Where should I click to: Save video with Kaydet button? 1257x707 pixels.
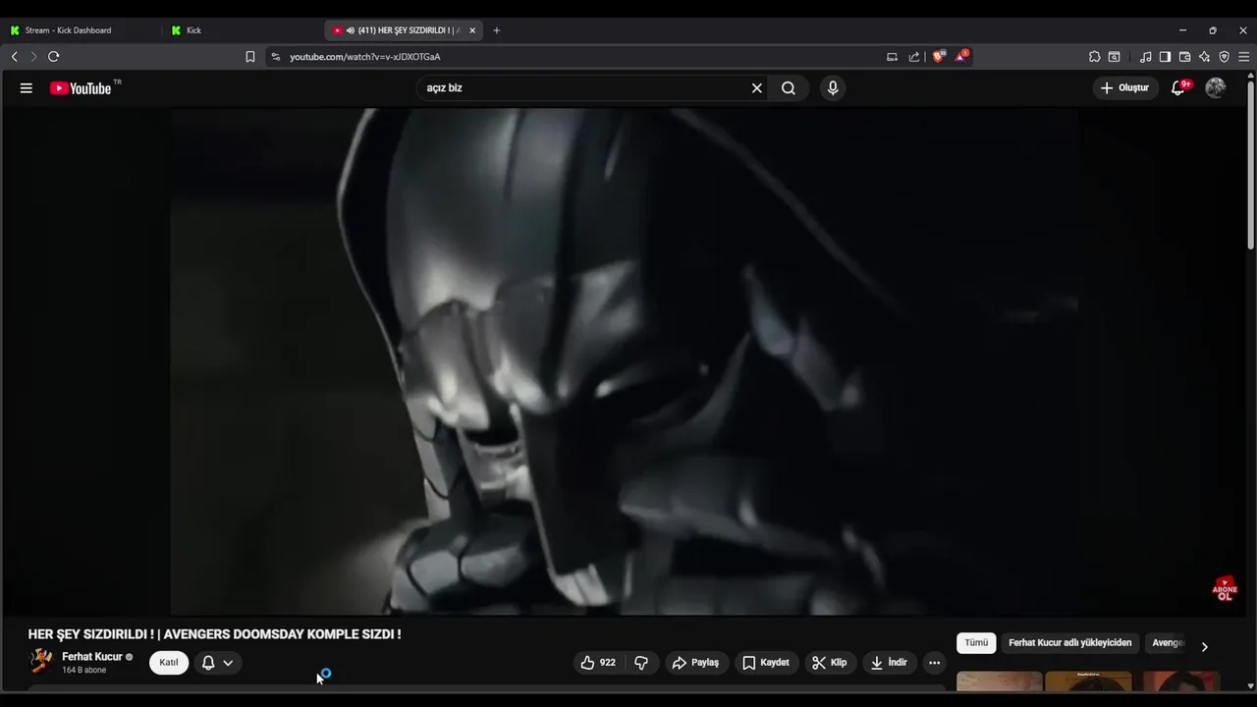pos(766,663)
